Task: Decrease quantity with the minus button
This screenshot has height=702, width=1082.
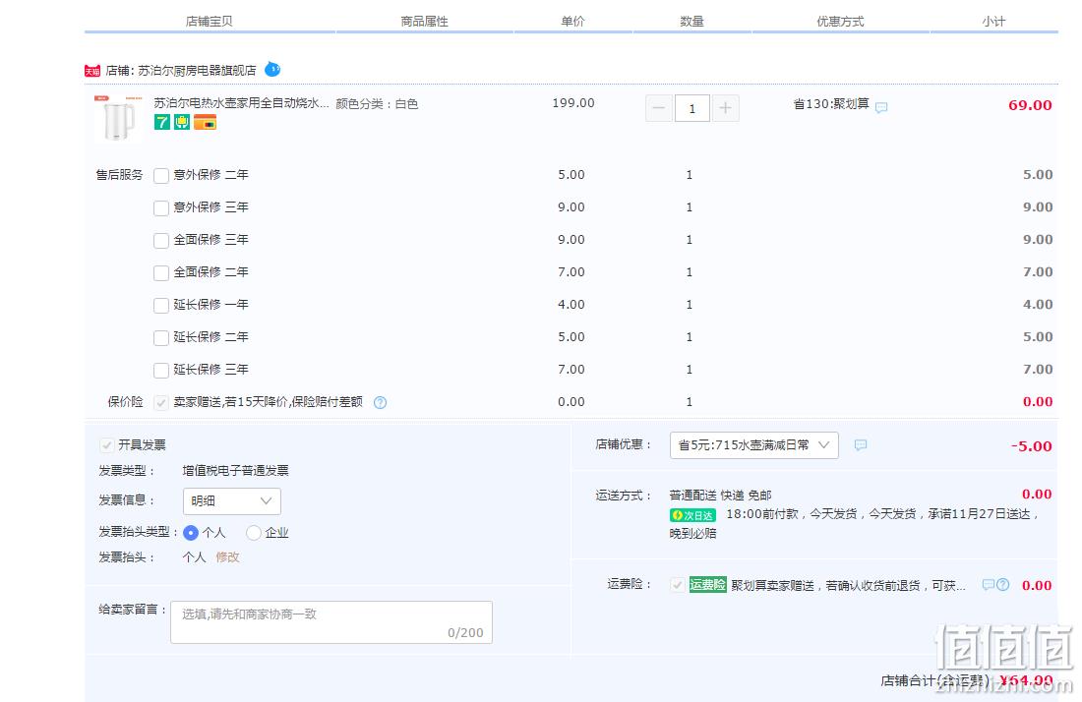Action: [659, 108]
